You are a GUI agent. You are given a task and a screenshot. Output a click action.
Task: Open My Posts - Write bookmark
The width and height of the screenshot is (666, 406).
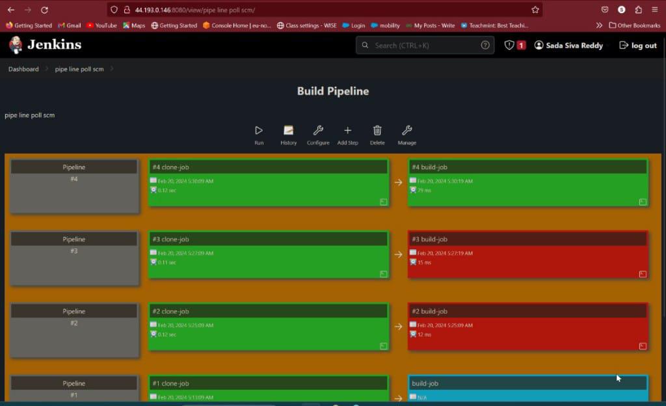431,25
